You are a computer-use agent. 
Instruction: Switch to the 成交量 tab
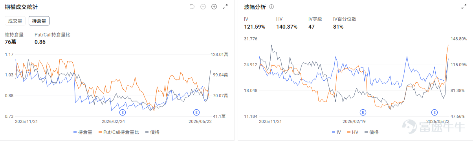[x=15, y=21]
